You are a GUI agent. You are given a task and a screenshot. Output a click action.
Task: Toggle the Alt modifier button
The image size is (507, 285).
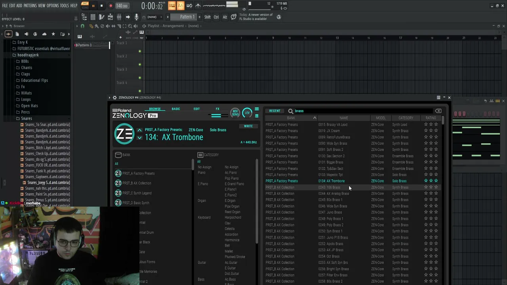pos(225,17)
